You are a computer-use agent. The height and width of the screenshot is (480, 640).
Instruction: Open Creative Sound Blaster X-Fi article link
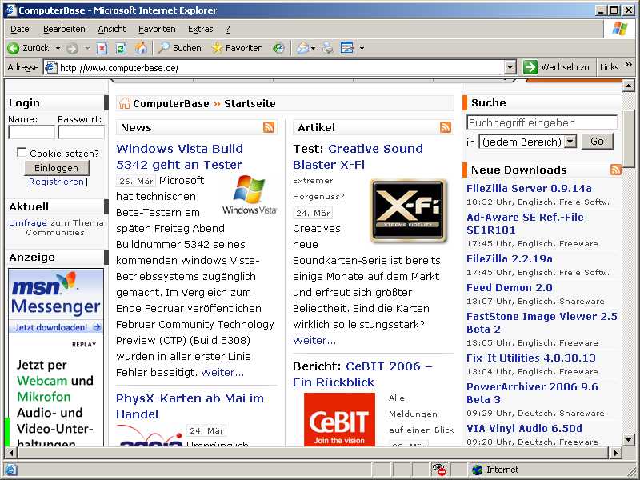tap(358, 156)
